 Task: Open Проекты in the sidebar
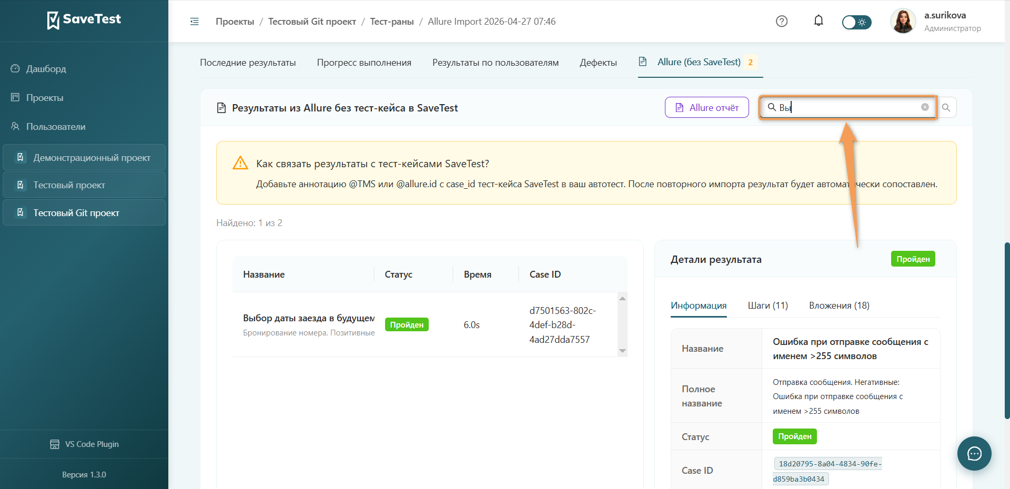point(45,98)
